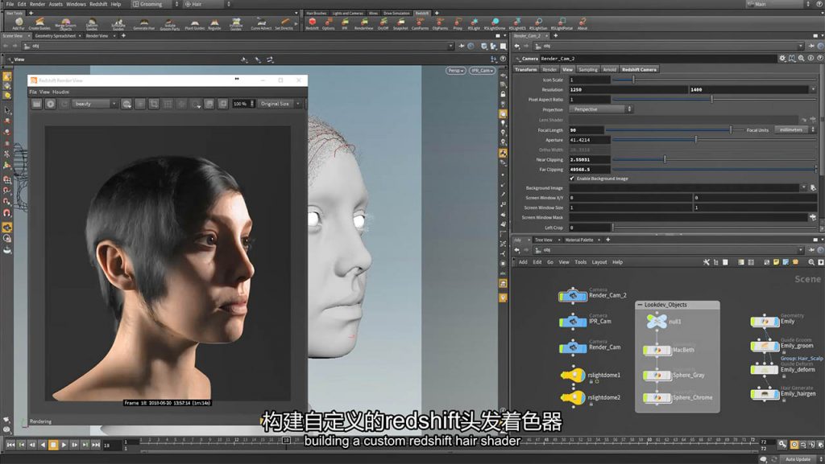Image resolution: width=825 pixels, height=464 pixels.
Task: Switch to the Redshift Camera tab
Action: click(639, 69)
